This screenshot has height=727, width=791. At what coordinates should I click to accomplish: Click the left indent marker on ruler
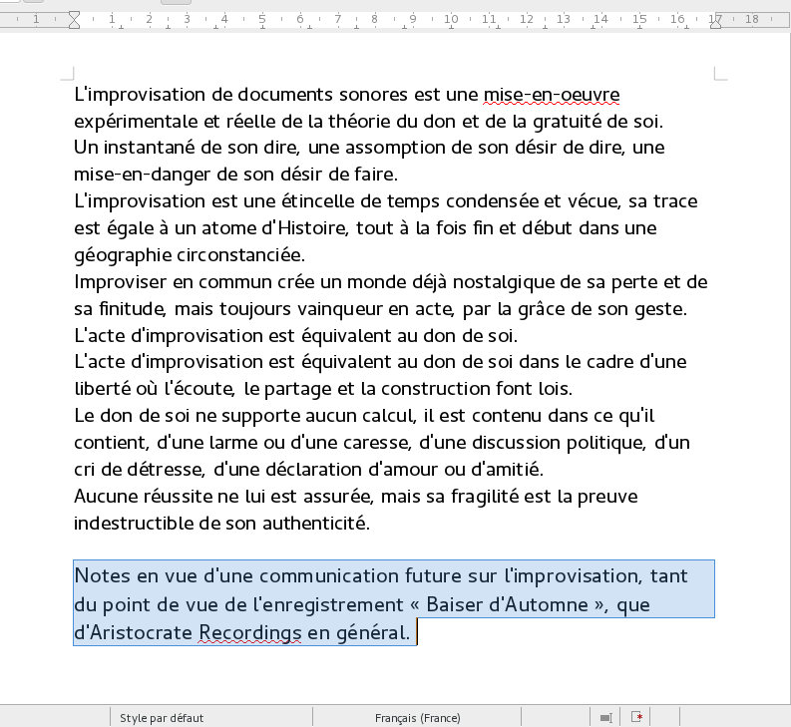(74, 19)
